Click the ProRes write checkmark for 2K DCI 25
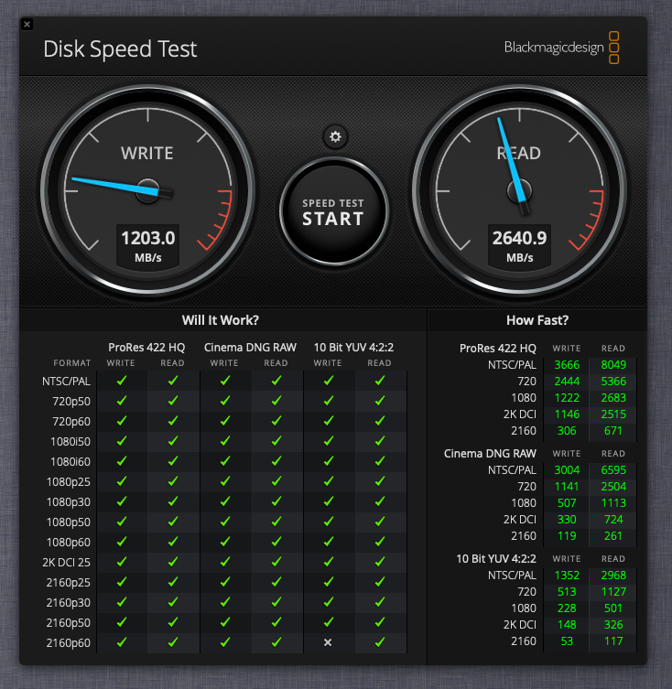 click(x=122, y=562)
